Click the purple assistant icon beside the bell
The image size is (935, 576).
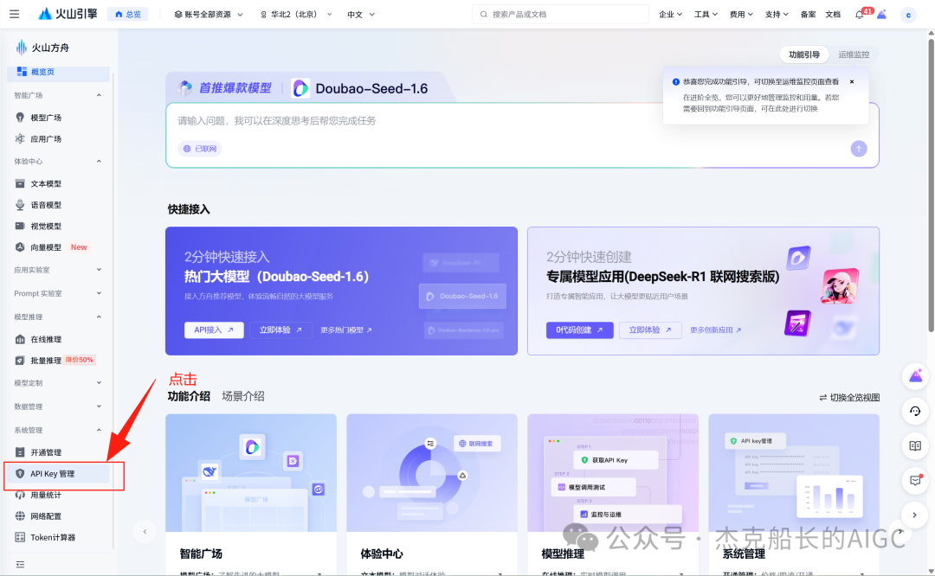[881, 15]
